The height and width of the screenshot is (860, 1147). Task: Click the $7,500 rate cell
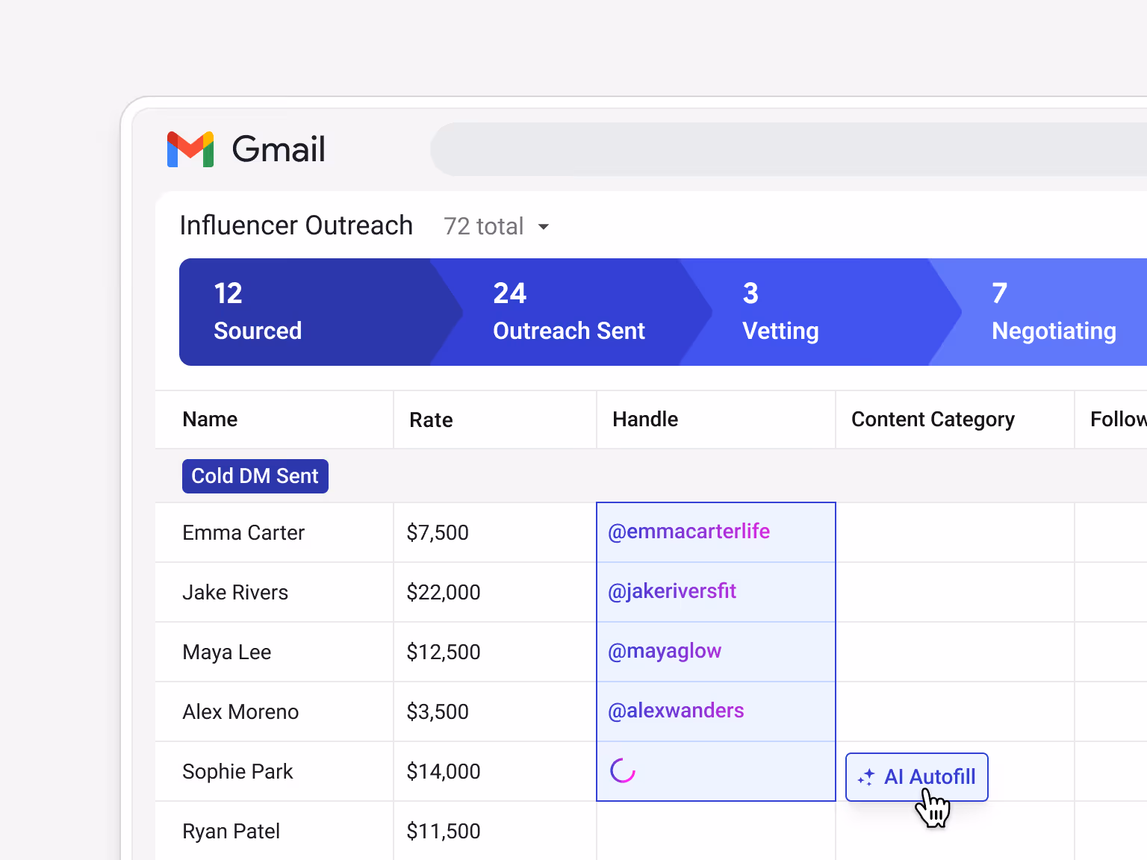pos(495,532)
